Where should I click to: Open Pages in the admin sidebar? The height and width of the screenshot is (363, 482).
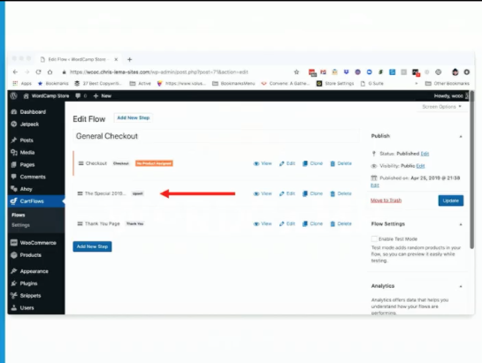pos(23,164)
